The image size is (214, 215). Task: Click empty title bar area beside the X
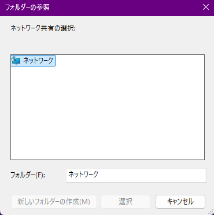[126, 8]
